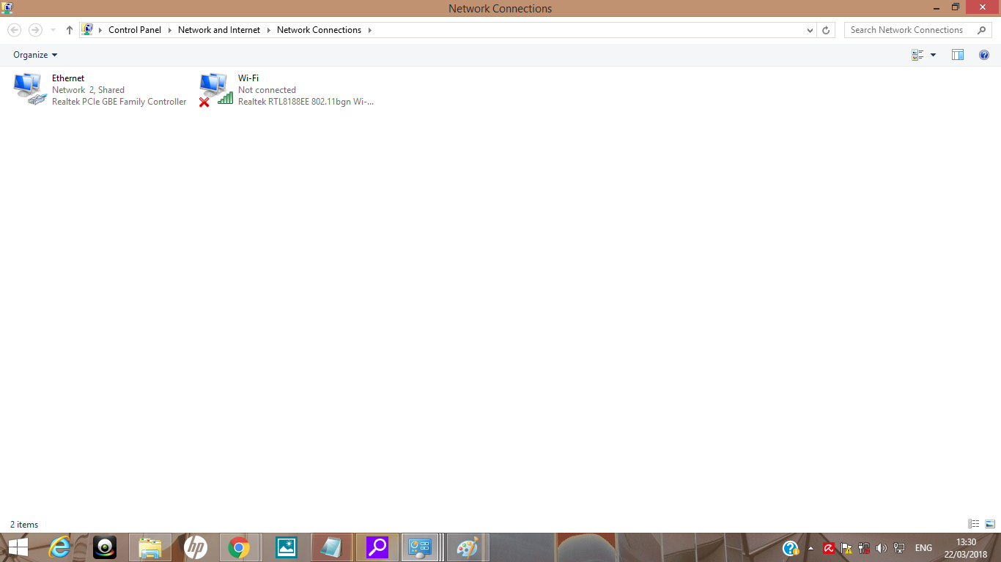Select the Ethernet network connection
This screenshot has width=1001, height=562.
click(x=100, y=90)
